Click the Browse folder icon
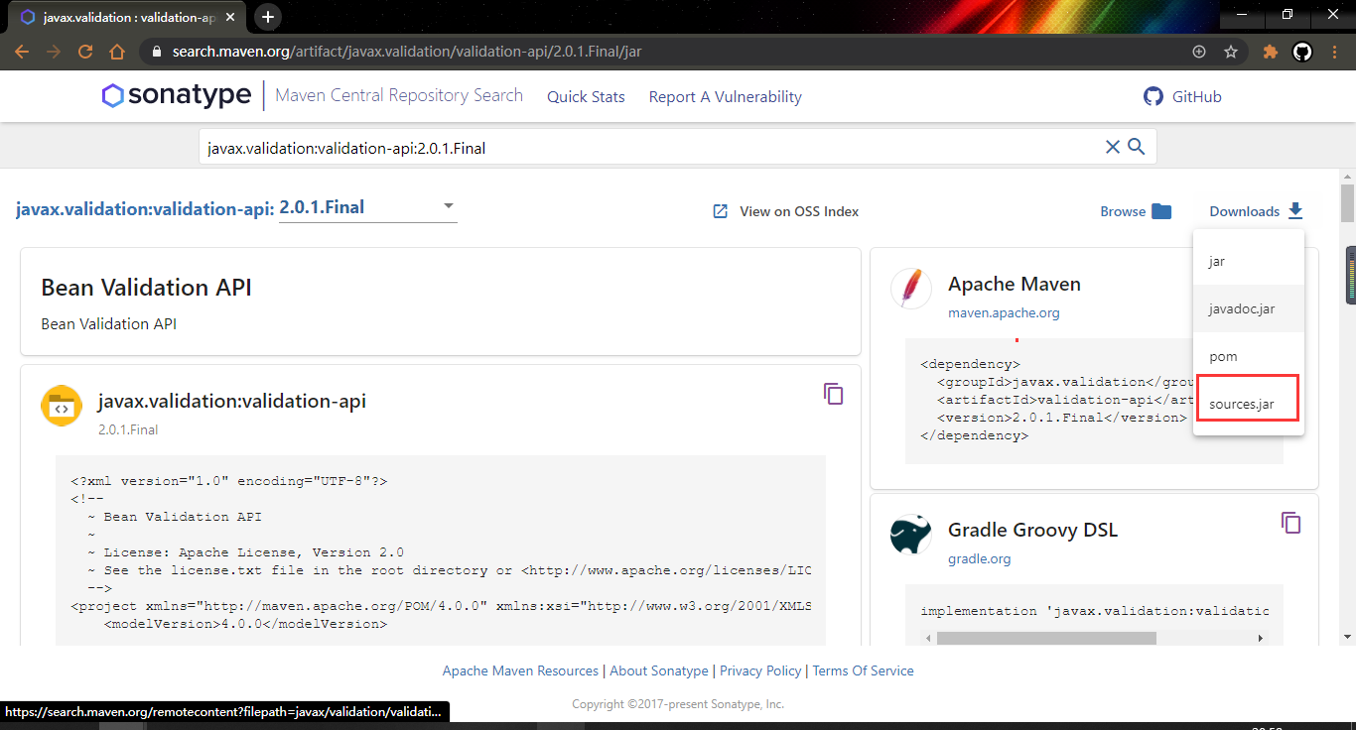Image resolution: width=1356 pixels, height=730 pixels. coord(1161,211)
